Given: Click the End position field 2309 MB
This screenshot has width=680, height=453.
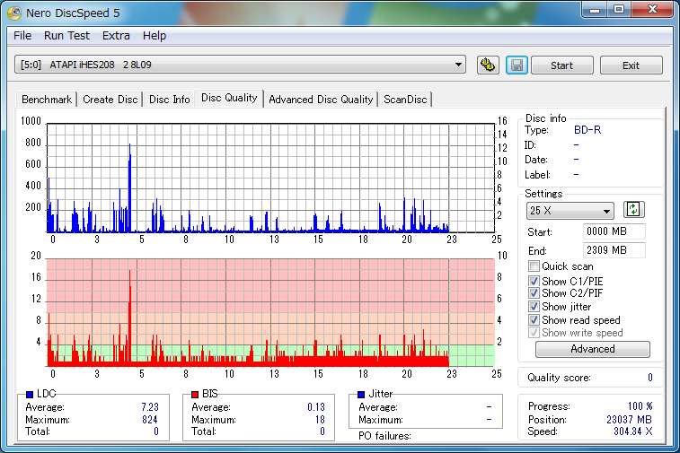Looking at the screenshot, I should point(614,250).
